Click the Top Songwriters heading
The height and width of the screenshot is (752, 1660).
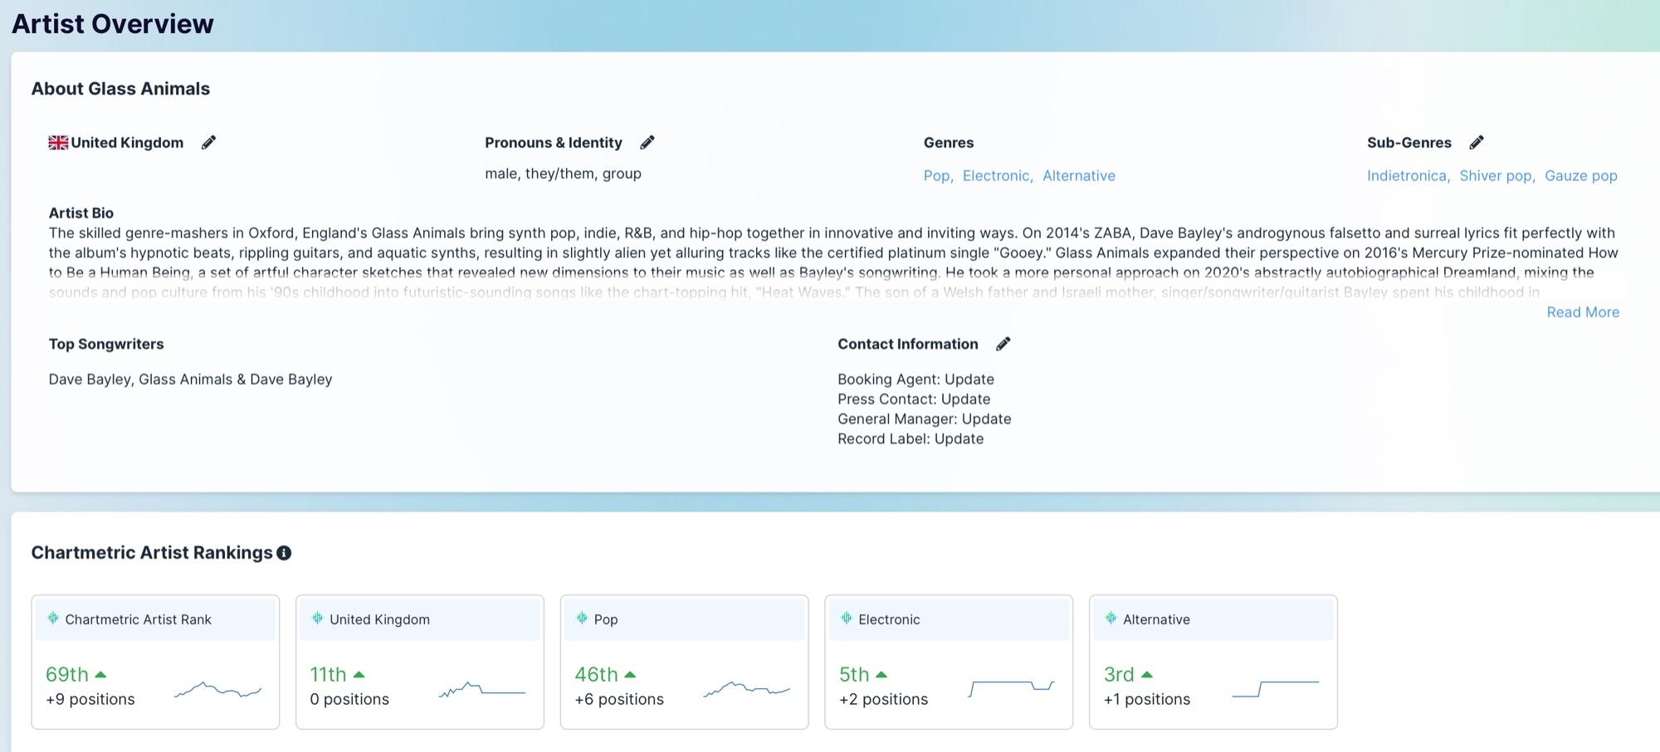tap(106, 344)
